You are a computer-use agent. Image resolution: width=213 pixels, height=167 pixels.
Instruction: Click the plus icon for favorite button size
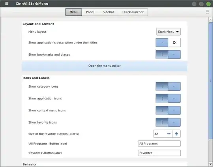(x=177, y=134)
